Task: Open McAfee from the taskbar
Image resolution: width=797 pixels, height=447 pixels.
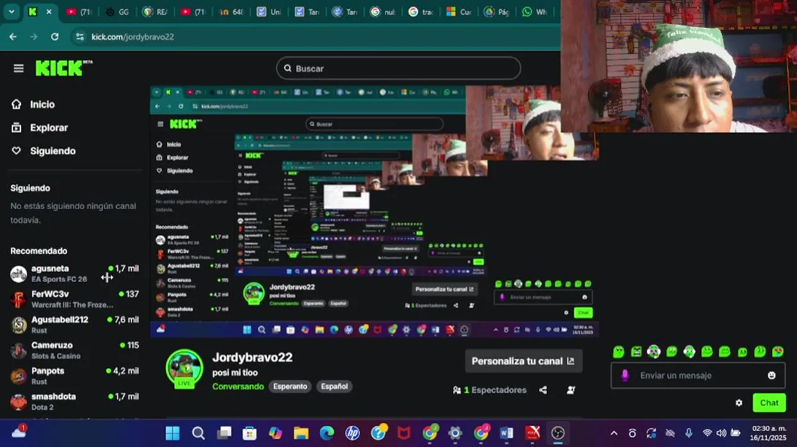Action: coord(404,433)
